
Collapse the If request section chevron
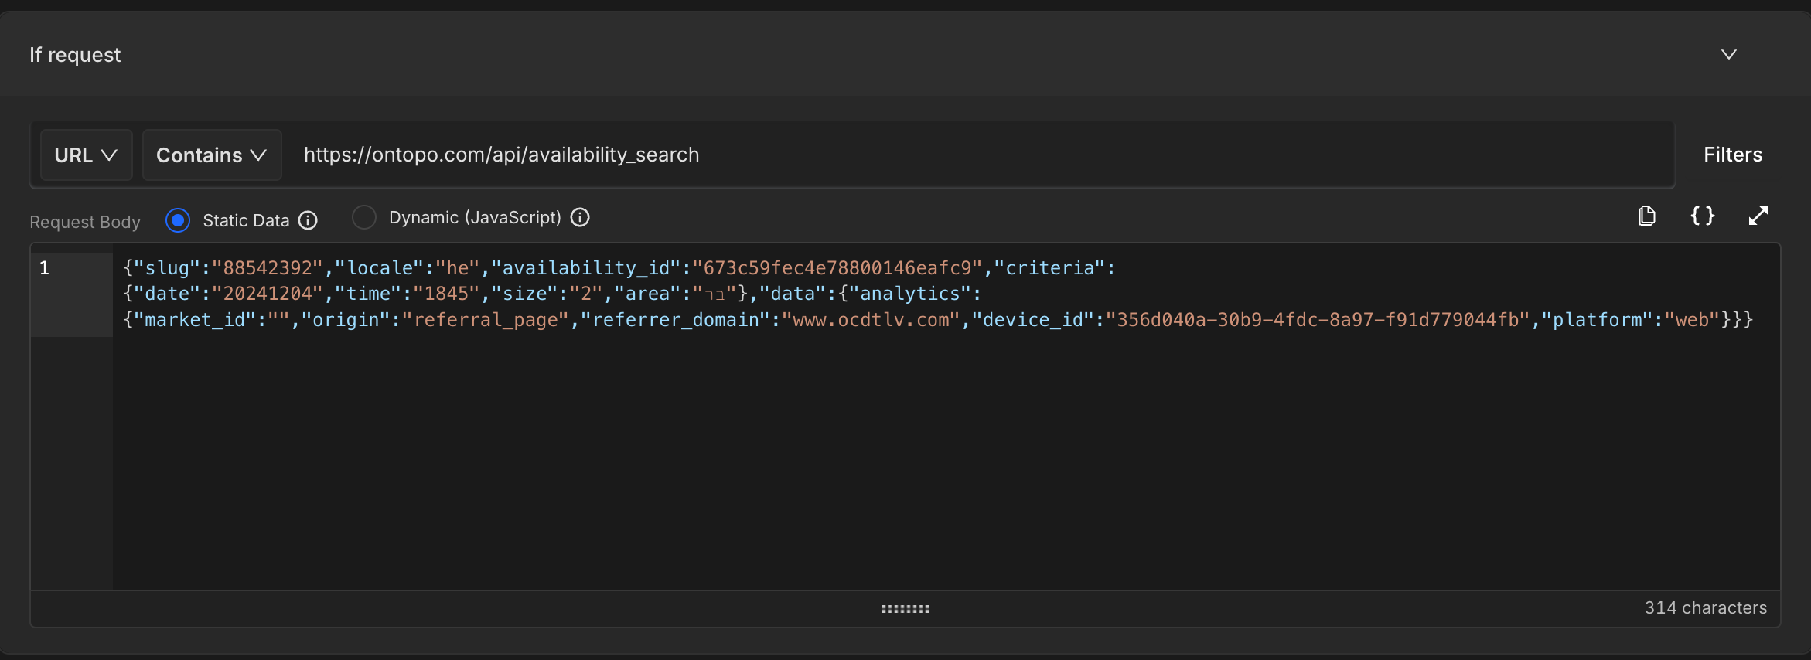1729,54
